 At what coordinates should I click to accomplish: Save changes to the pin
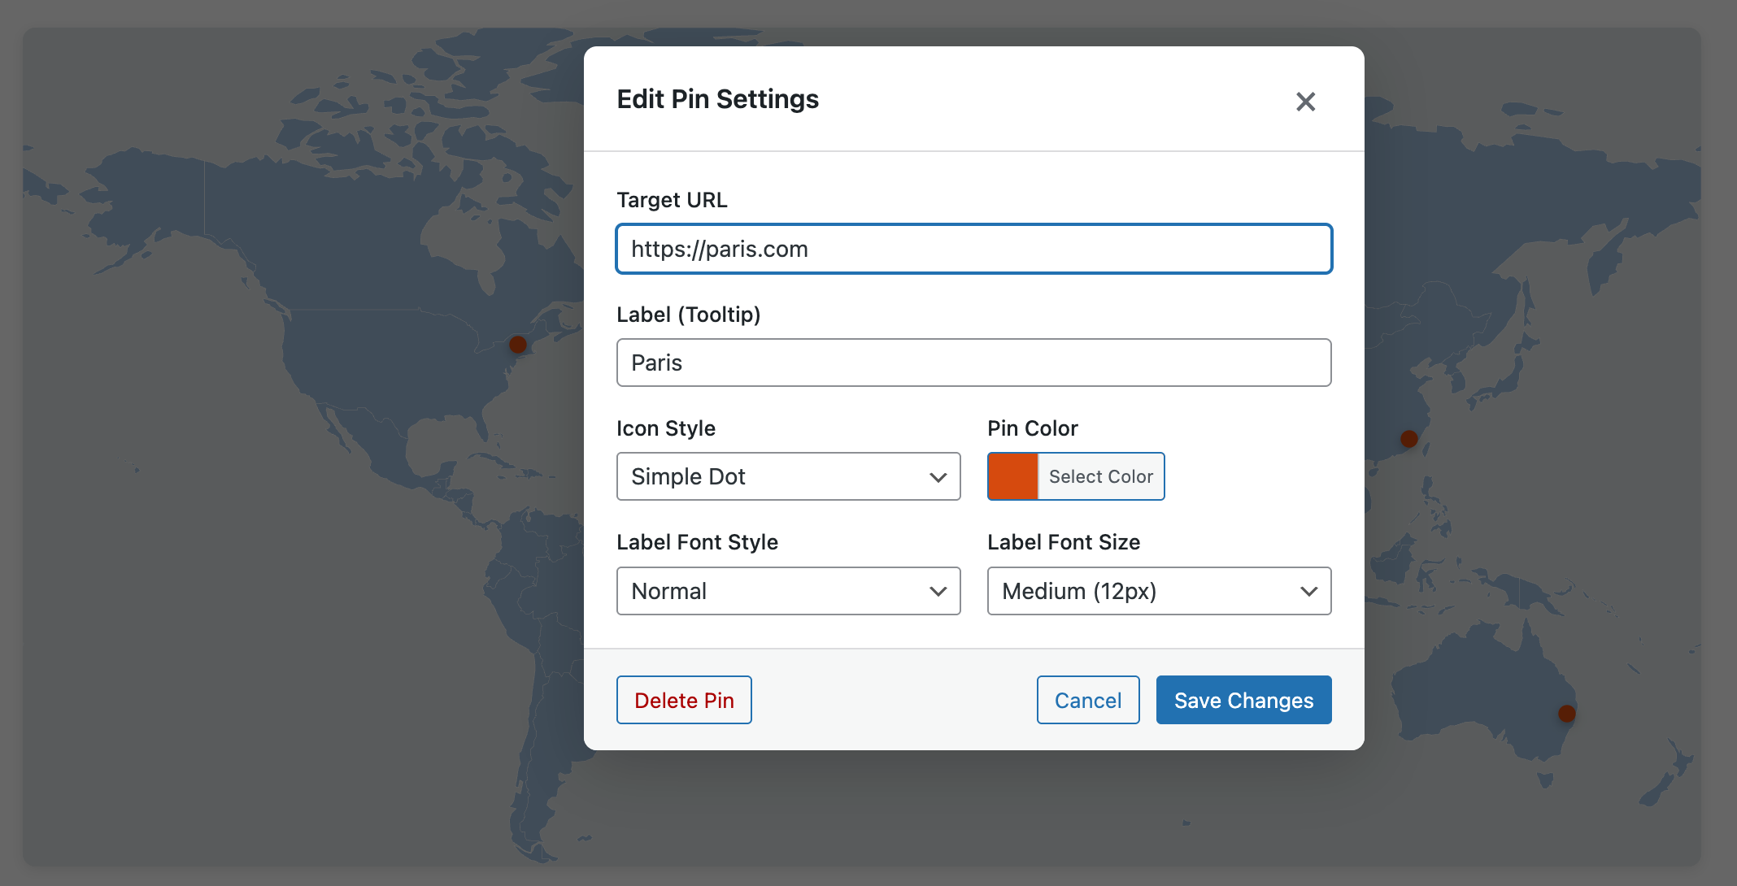(1243, 700)
